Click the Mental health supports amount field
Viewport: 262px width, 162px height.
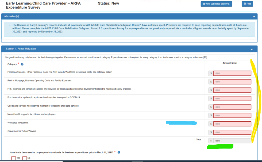pos(232,115)
